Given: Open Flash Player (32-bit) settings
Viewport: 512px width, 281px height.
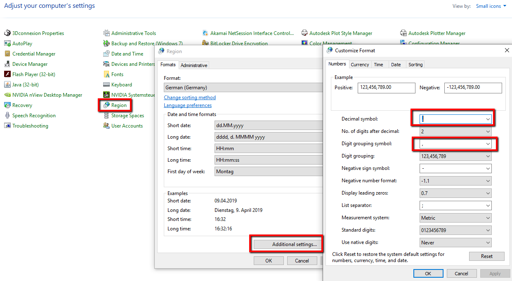Looking at the screenshot, I should (33, 74).
